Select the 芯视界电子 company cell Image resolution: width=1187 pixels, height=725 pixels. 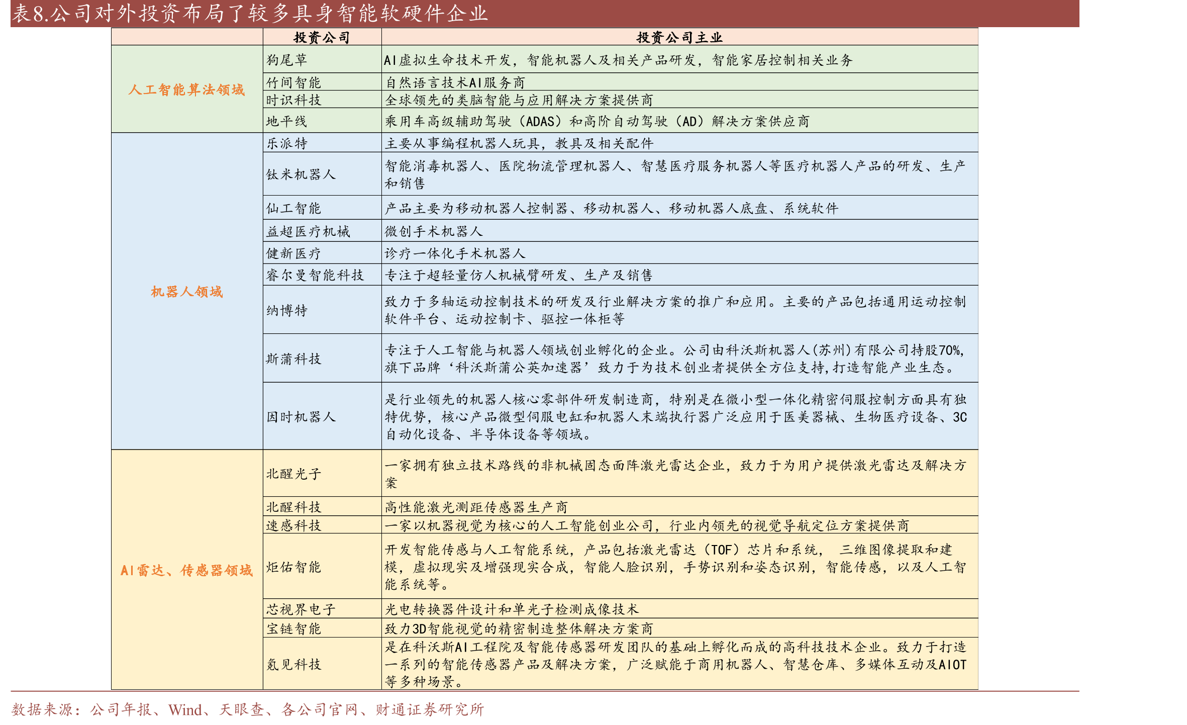click(322, 609)
